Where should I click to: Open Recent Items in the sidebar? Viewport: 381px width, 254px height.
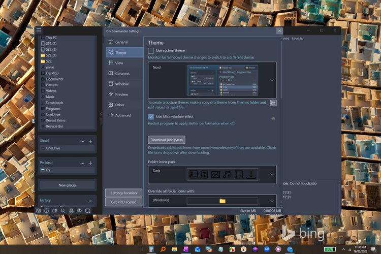point(67,120)
